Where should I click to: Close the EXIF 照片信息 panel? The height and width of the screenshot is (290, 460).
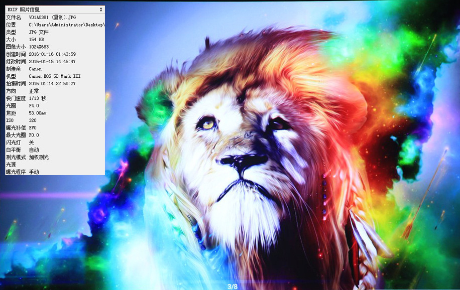click(x=101, y=10)
